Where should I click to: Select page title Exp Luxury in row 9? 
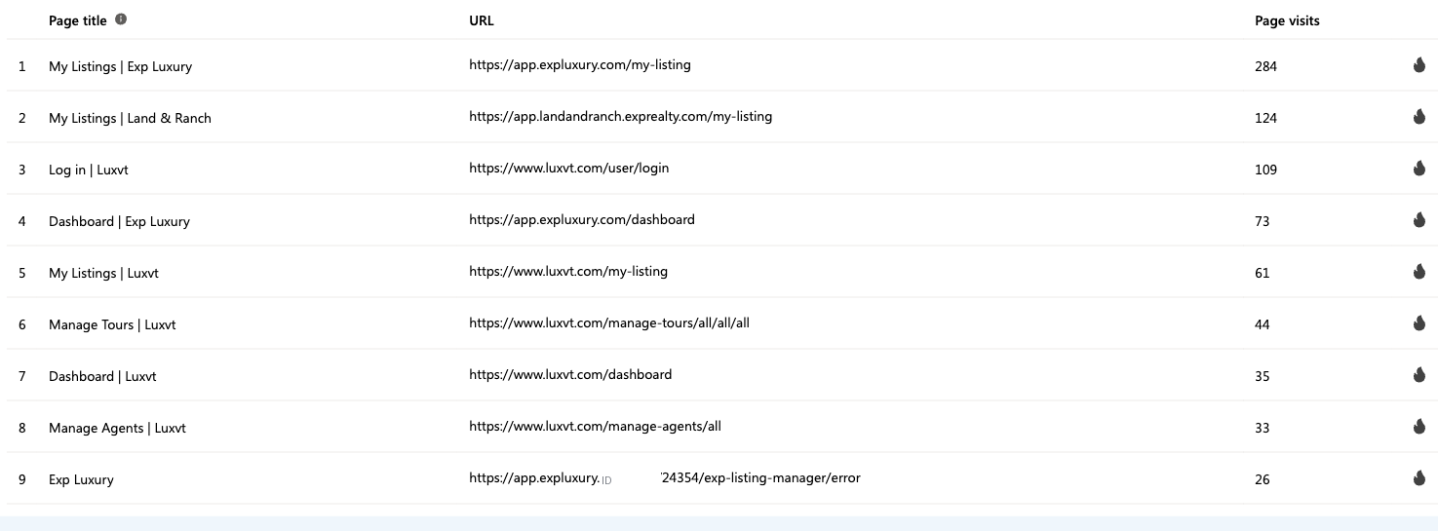81,480
